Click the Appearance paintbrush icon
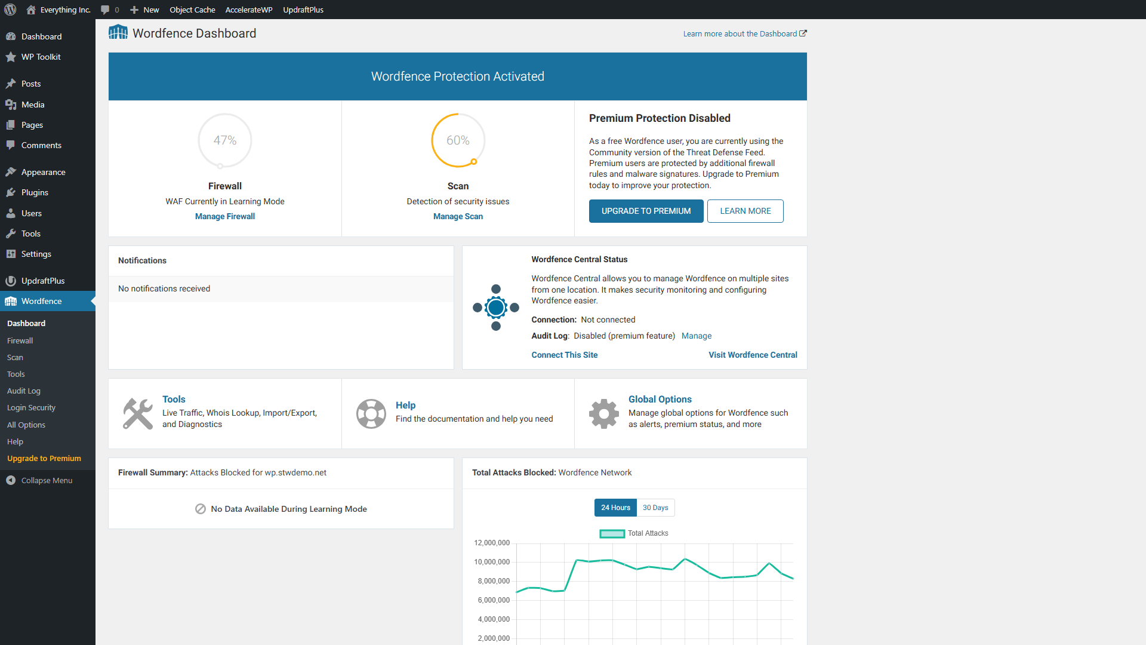This screenshot has width=1146, height=645. [11, 172]
